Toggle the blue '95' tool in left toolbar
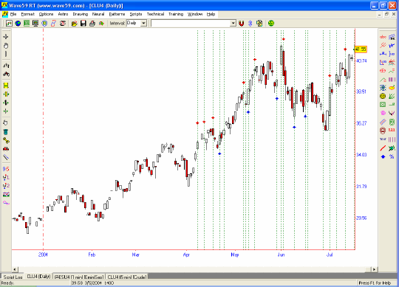The image size is (399, 287). click(6, 169)
